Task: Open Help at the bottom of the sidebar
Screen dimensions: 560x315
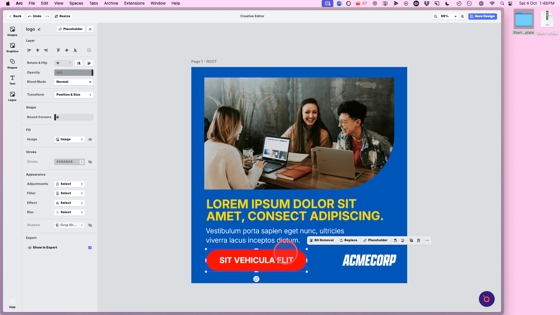Action: coord(12,304)
